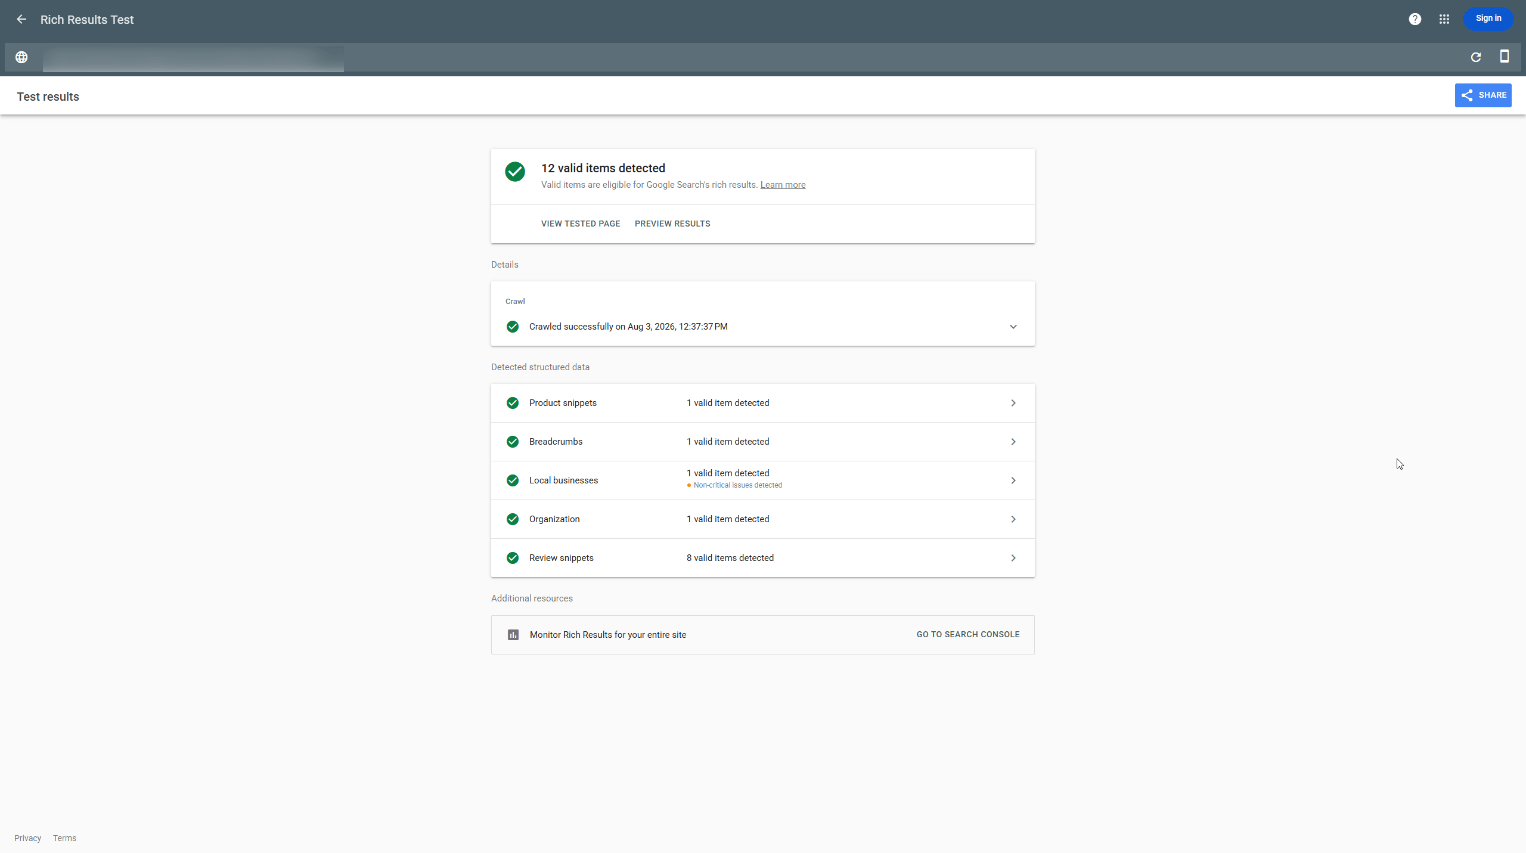This screenshot has height=853, width=1526.
Task: Switch user agent via smartphone icon
Action: point(1505,57)
